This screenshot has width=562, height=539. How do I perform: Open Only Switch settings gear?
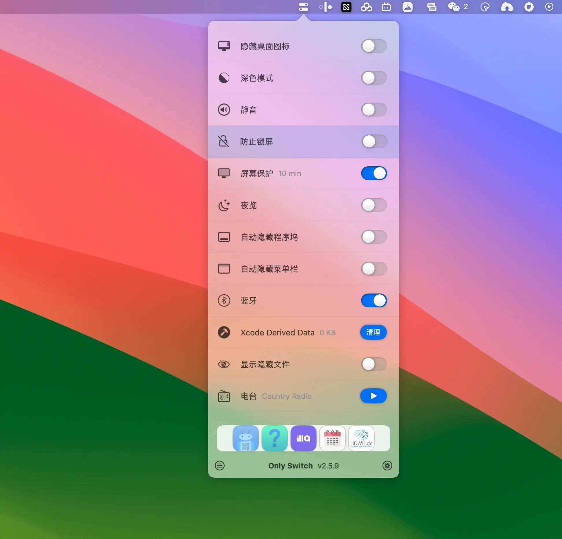(387, 466)
